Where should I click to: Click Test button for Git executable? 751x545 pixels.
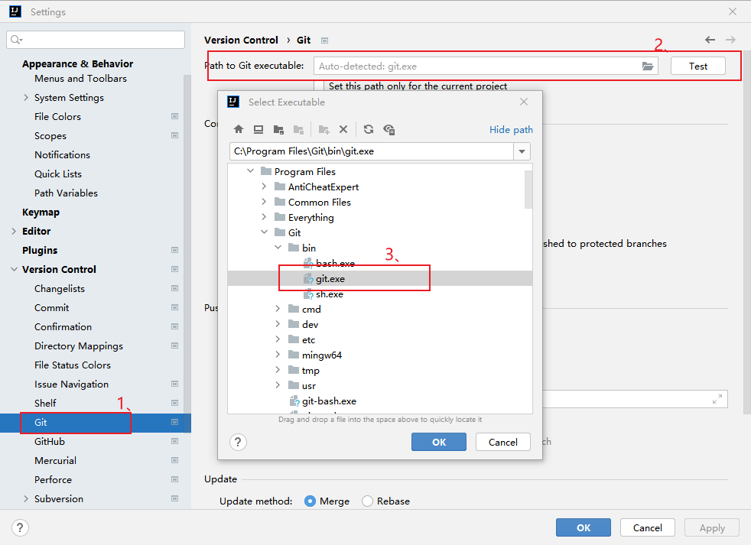pos(697,66)
